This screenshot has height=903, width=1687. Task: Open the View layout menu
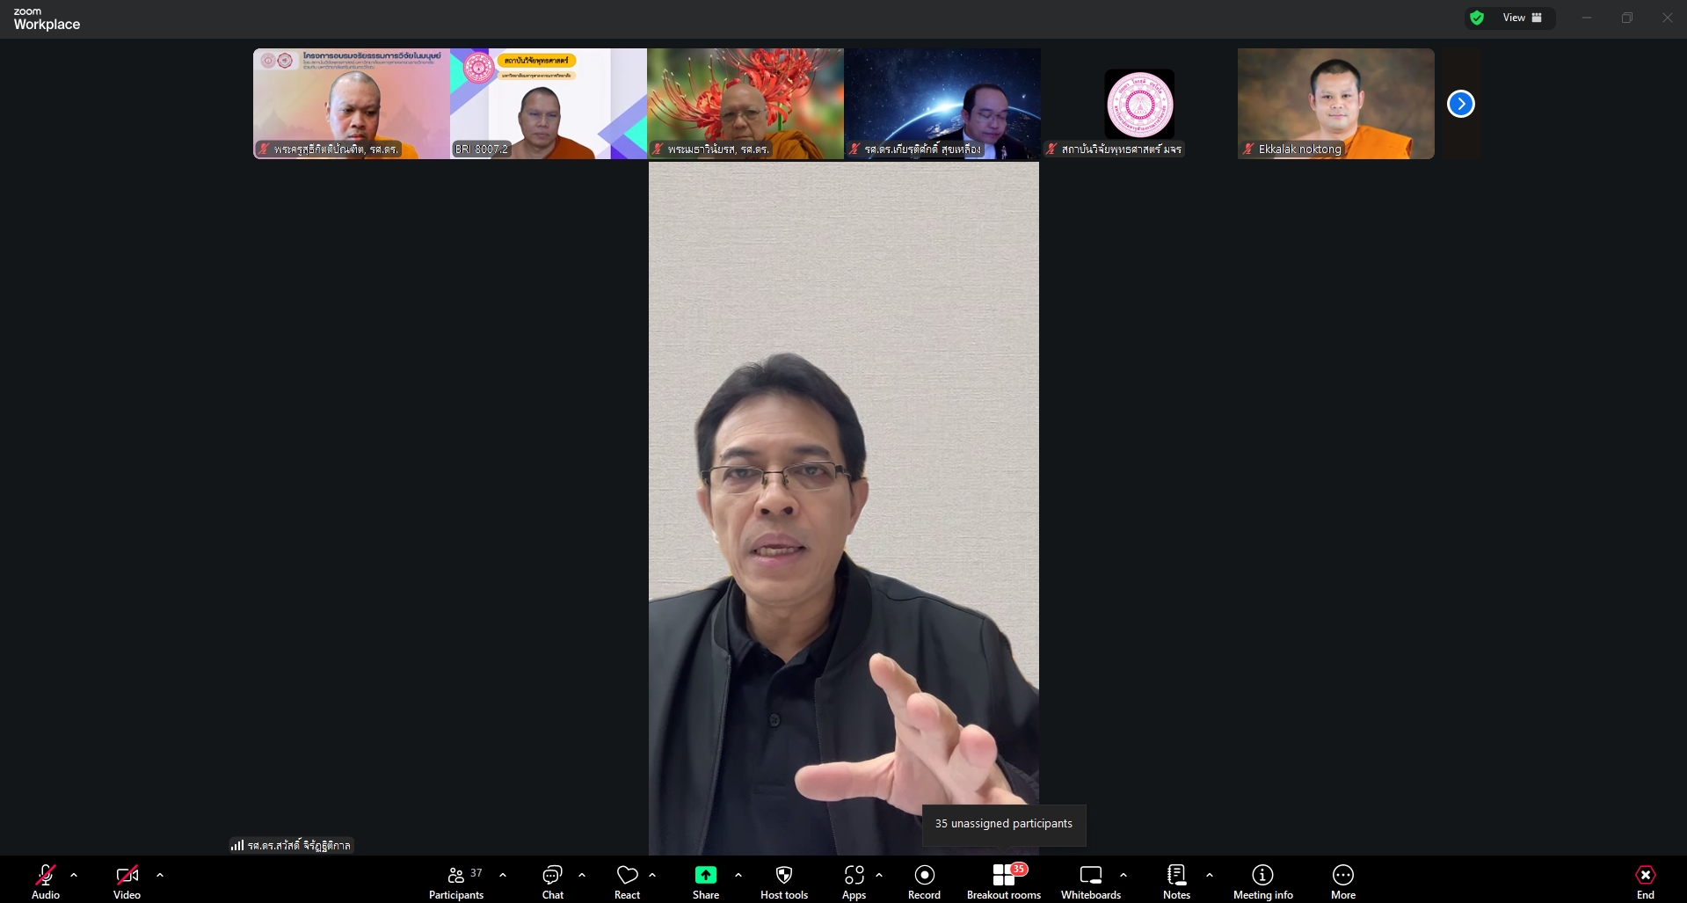(1522, 18)
